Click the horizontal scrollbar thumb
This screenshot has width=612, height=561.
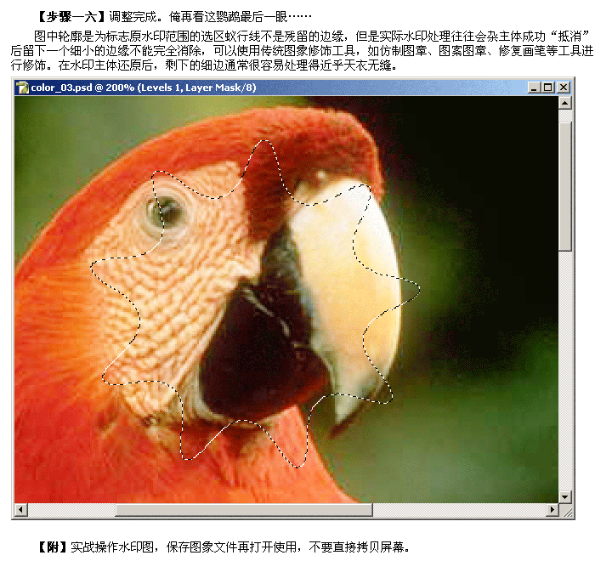[x=244, y=509]
